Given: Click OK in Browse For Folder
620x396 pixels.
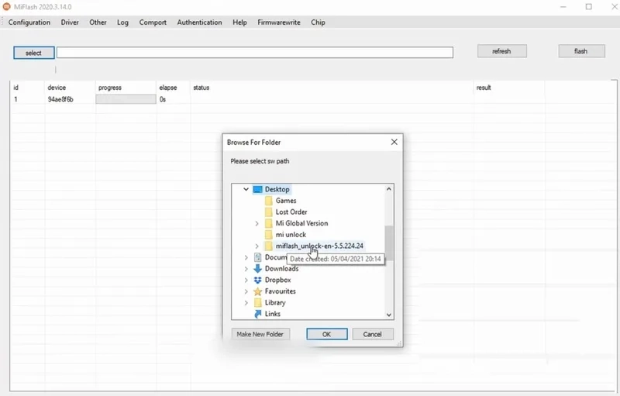Looking at the screenshot, I should (327, 334).
